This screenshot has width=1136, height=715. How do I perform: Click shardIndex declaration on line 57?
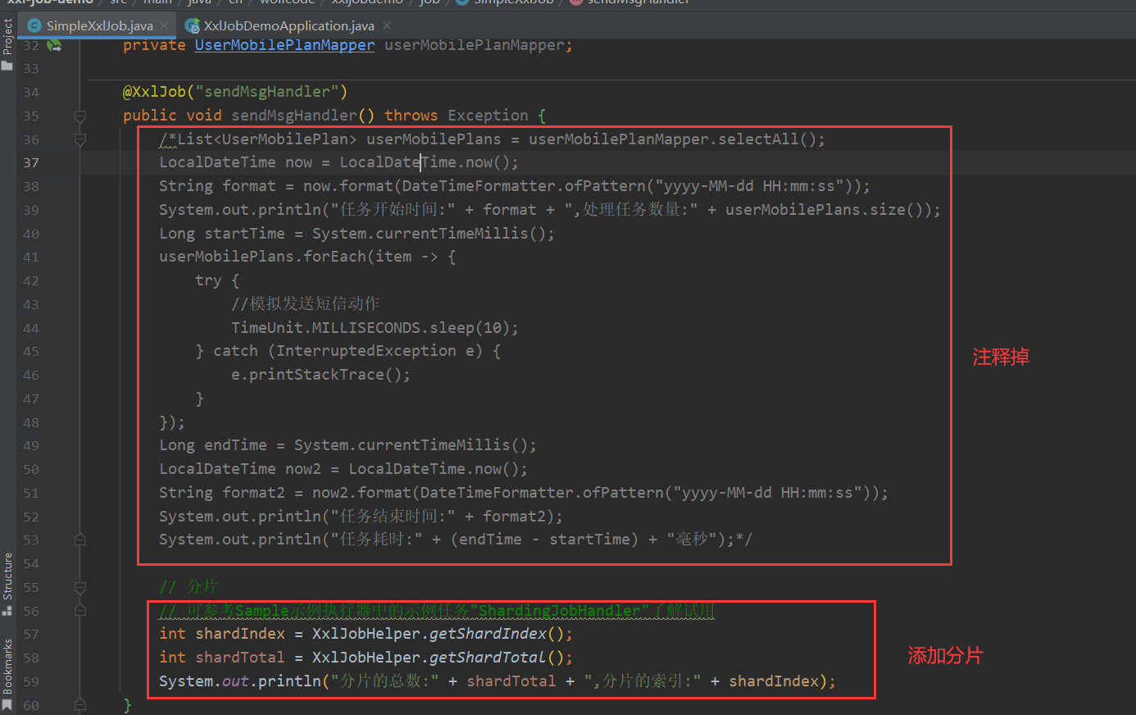pos(240,634)
